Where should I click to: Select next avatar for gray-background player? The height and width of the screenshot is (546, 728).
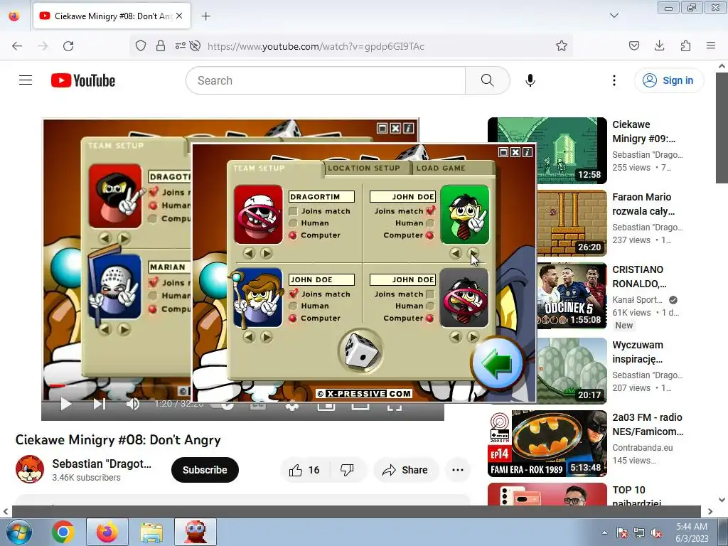point(473,336)
